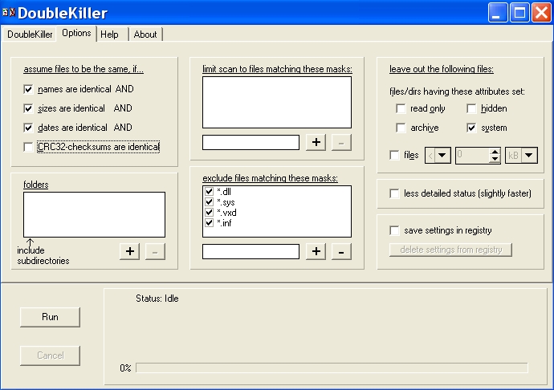Enable 'CRC32-checksums are identical' checkbox
This screenshot has height=390, width=554.
click(28, 147)
